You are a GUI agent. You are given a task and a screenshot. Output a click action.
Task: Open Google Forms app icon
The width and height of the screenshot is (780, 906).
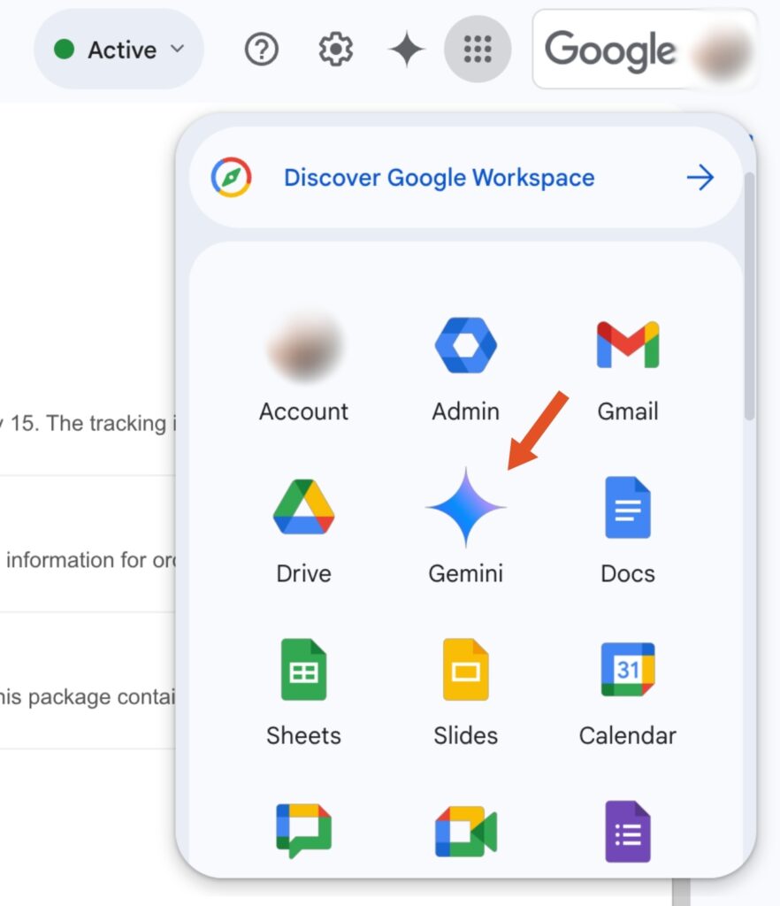coord(628,831)
